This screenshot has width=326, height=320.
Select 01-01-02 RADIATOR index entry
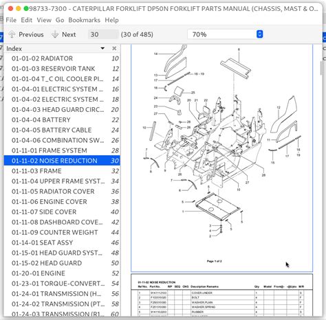click(62, 58)
